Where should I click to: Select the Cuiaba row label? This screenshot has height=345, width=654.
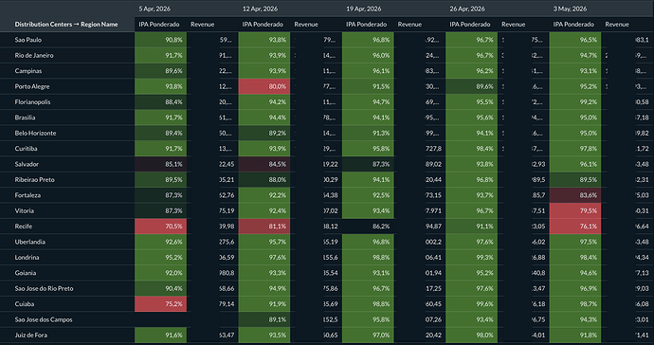point(25,304)
